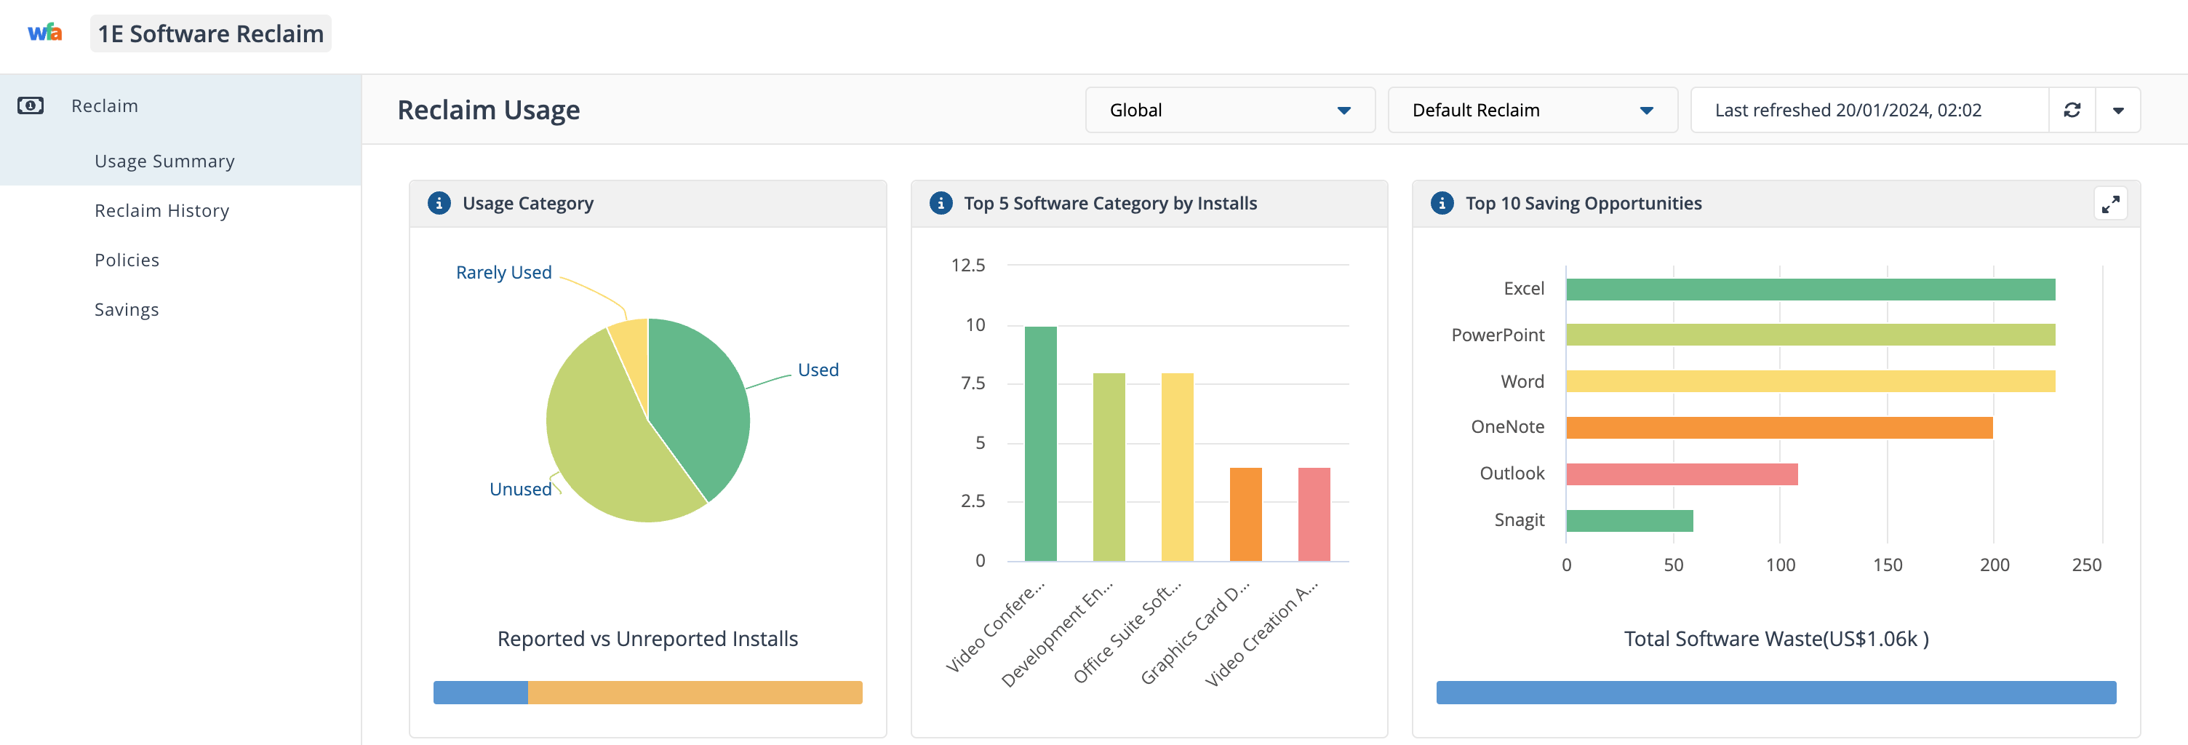Open the info icon for Usage Category

pyautogui.click(x=439, y=203)
